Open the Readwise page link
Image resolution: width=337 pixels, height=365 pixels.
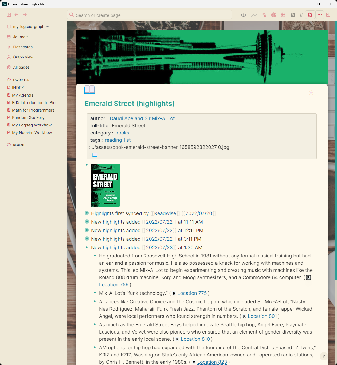pyautogui.click(x=165, y=213)
